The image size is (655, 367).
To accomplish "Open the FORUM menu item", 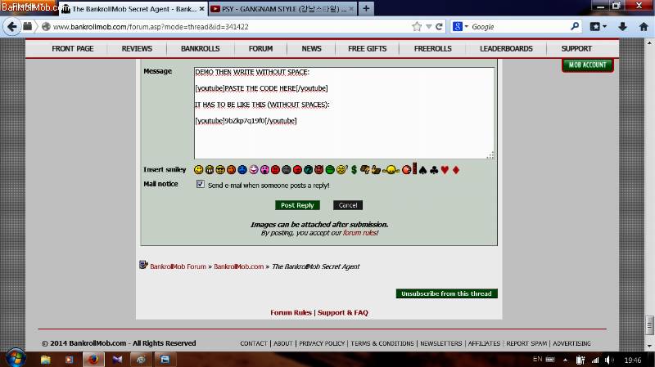I will [x=260, y=48].
